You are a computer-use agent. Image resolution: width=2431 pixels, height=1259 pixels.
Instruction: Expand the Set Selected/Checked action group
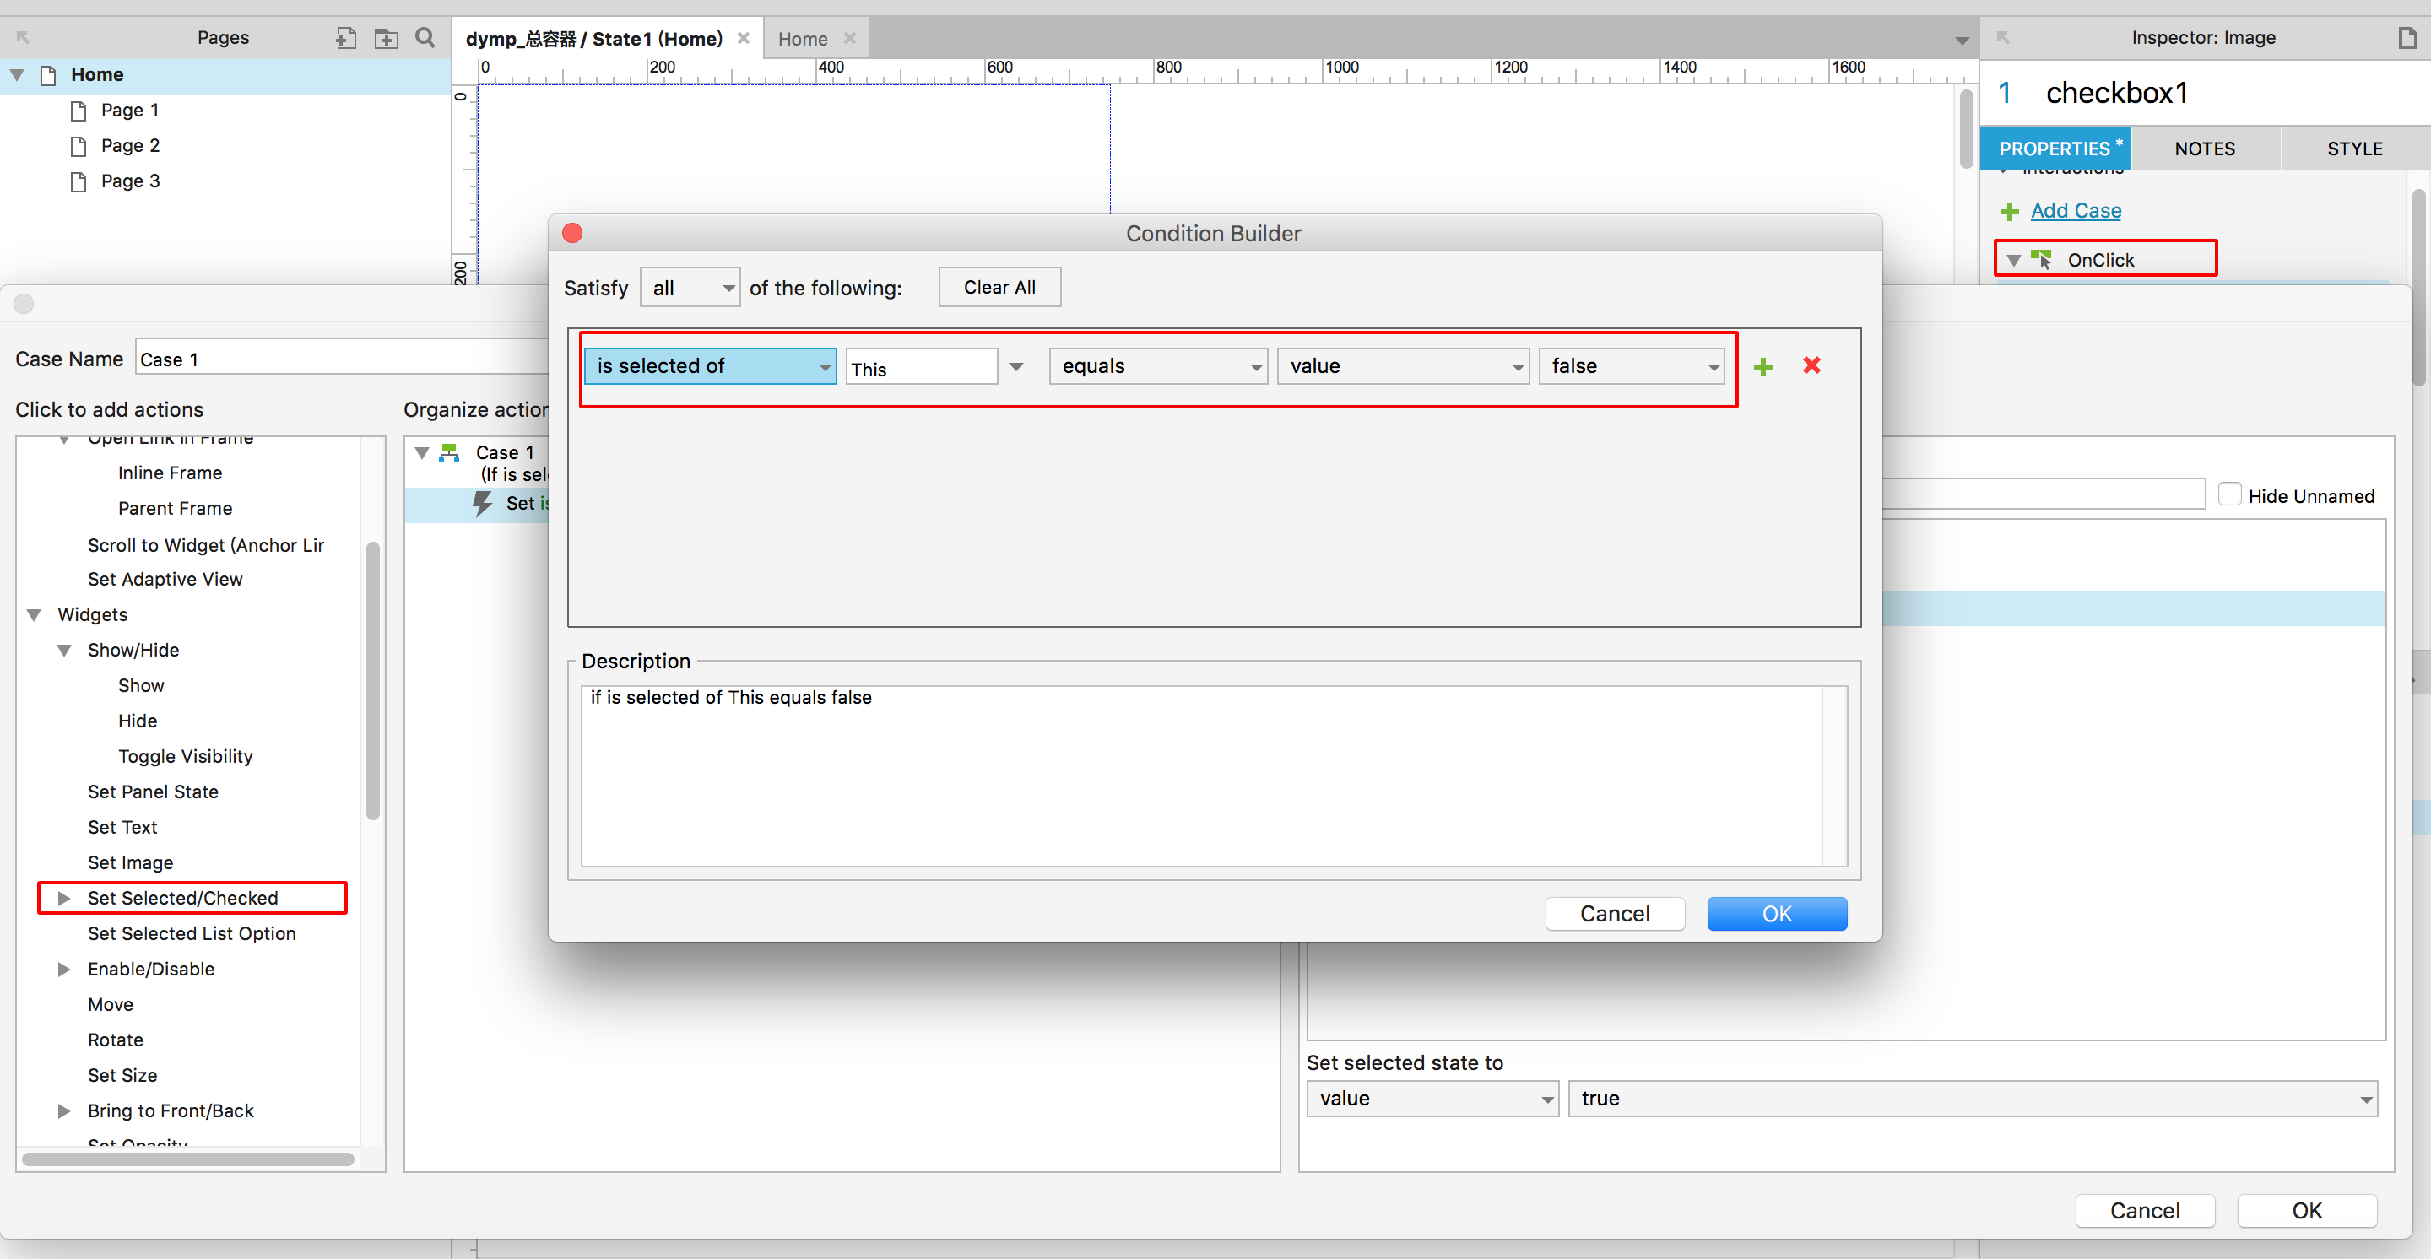[64, 898]
